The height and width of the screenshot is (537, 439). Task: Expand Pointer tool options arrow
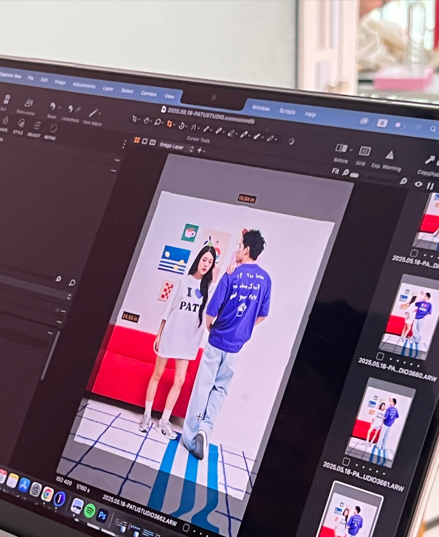click(140, 120)
